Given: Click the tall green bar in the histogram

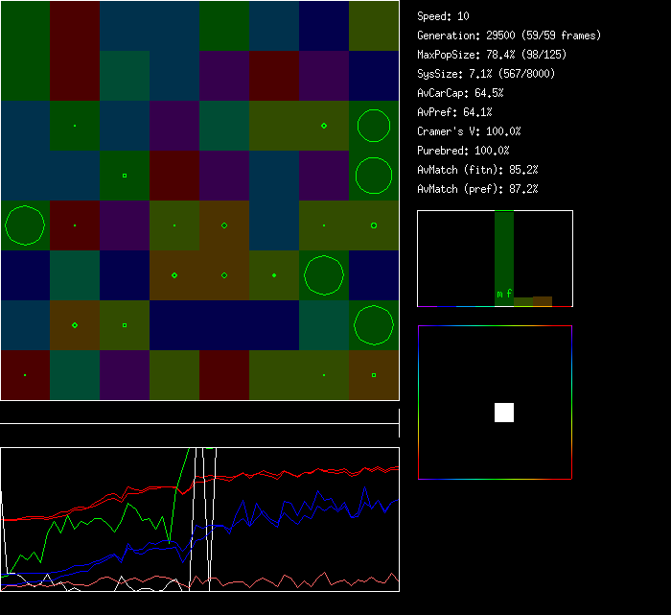Looking at the screenshot, I should tap(504, 254).
